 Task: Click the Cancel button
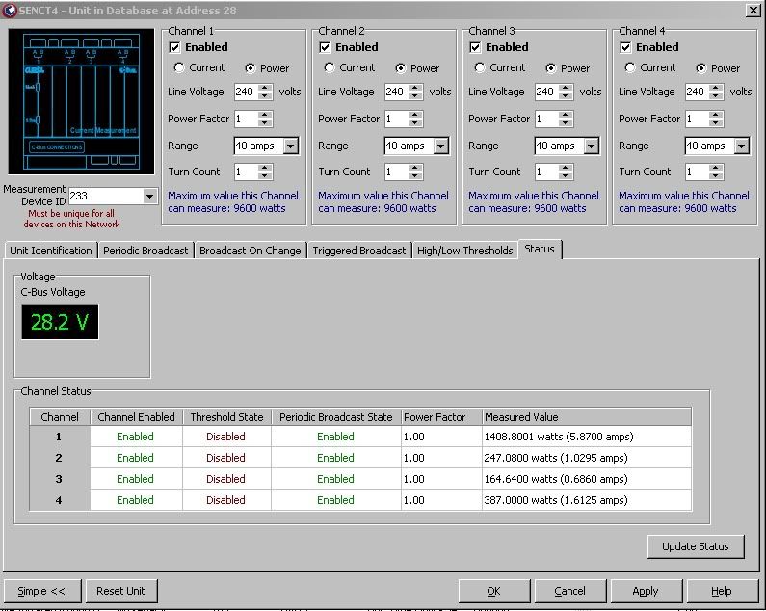[x=570, y=591]
